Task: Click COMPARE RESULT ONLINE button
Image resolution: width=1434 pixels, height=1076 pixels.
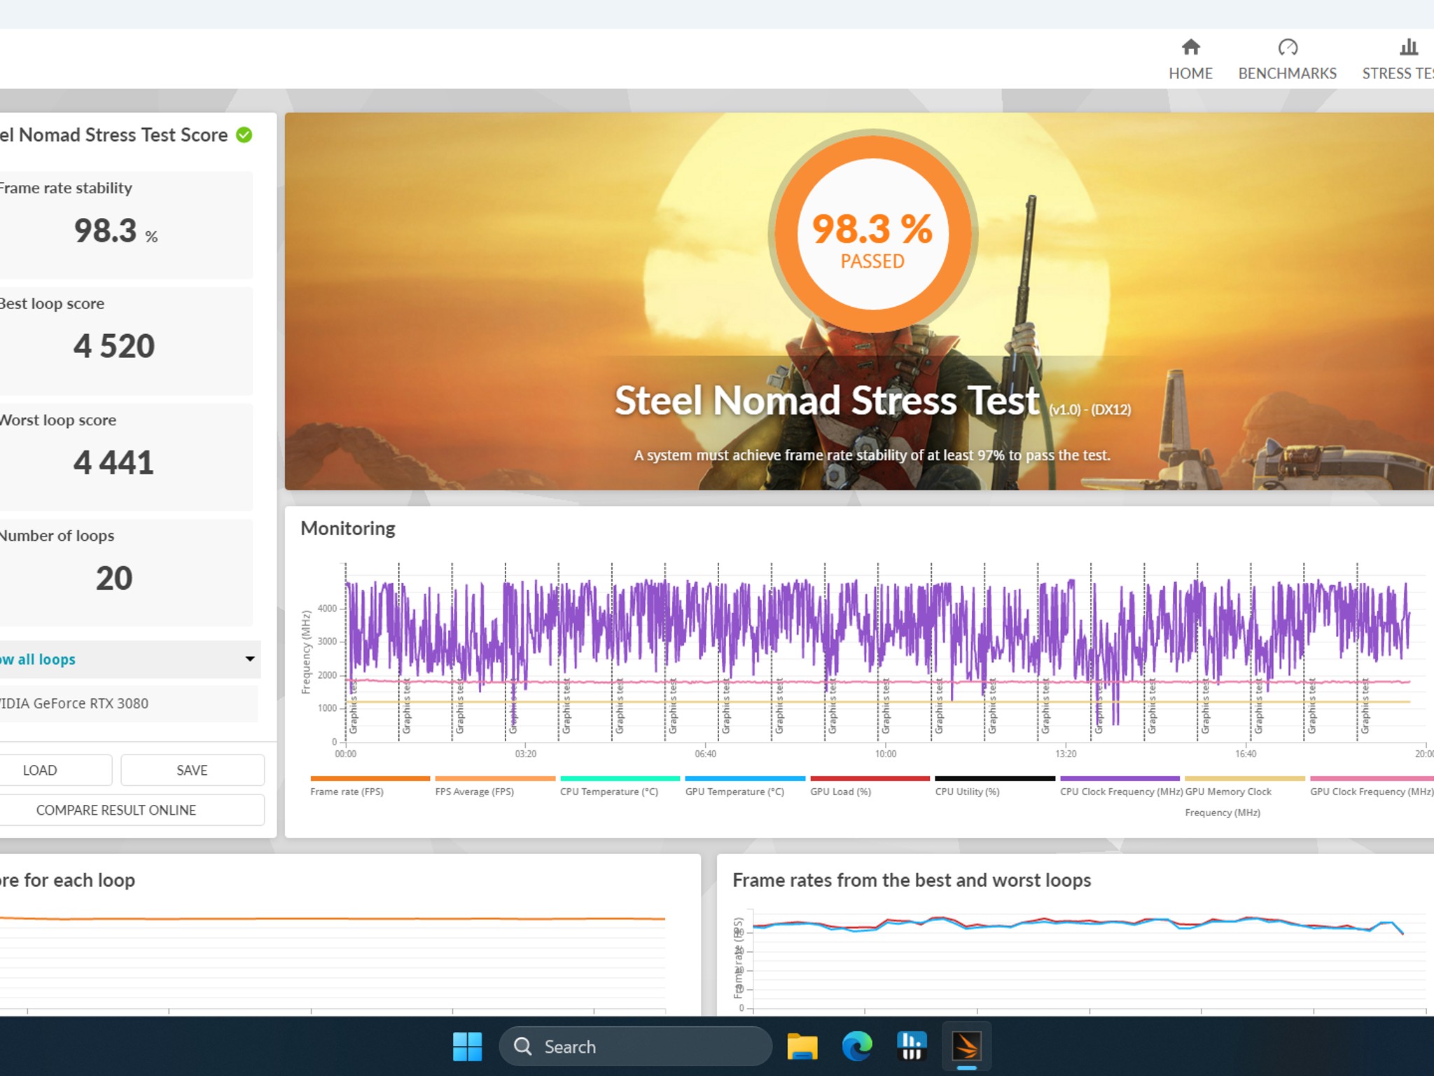Action: click(131, 810)
